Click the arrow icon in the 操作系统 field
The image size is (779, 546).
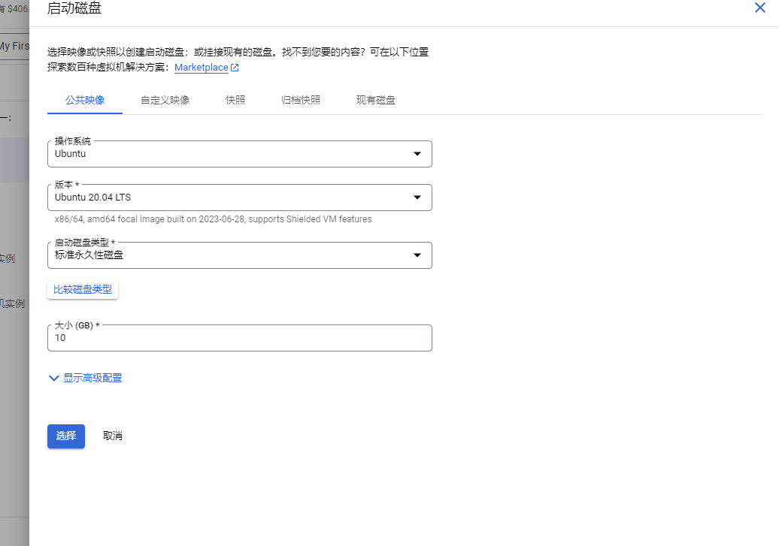point(417,154)
